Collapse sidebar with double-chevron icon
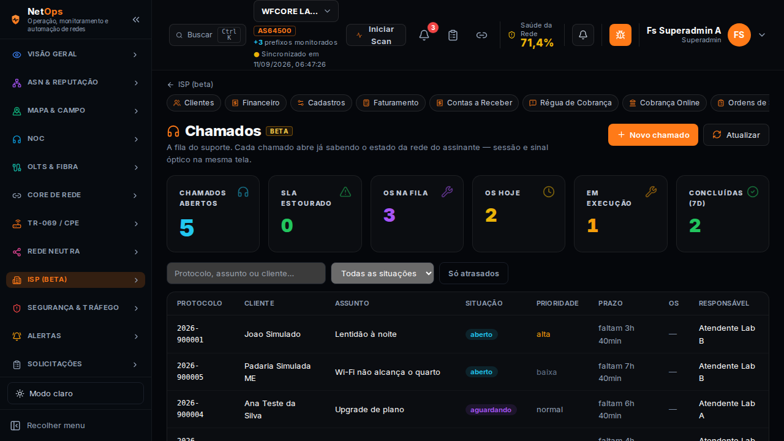The height and width of the screenshot is (441, 784). pyautogui.click(x=136, y=20)
